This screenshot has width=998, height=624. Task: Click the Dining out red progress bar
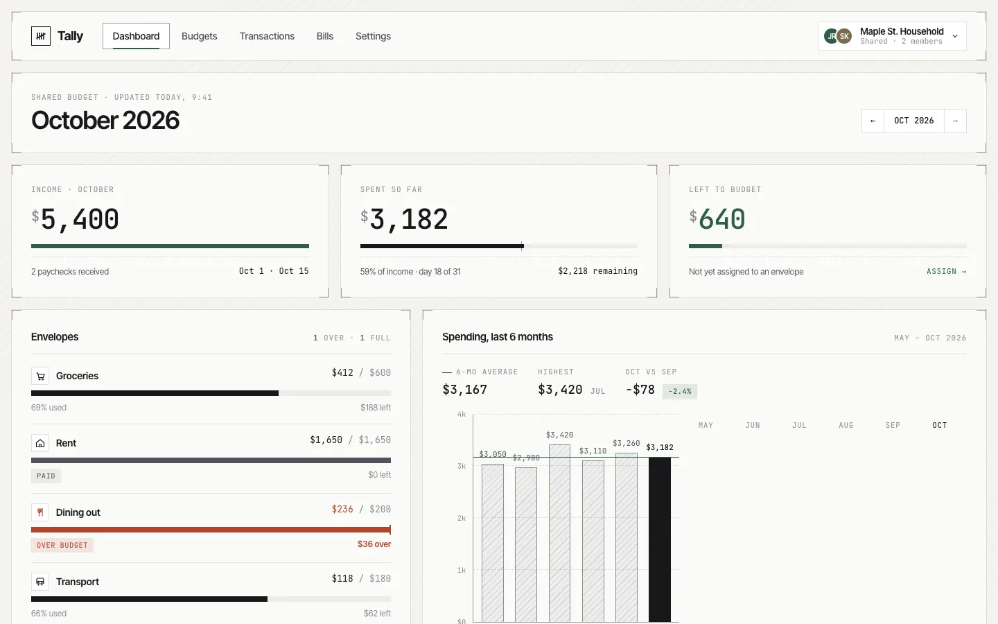211,530
